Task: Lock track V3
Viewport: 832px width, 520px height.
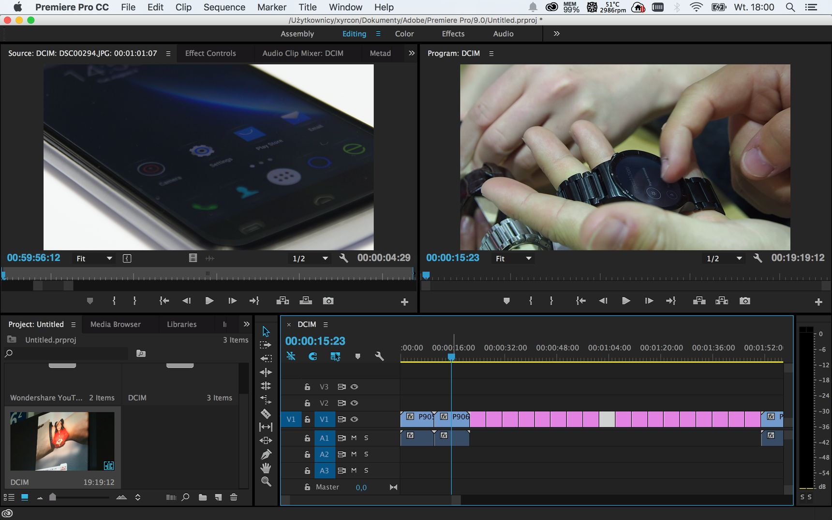Action: 307,386
